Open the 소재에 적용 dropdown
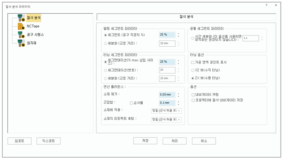 click(x=167, y=111)
